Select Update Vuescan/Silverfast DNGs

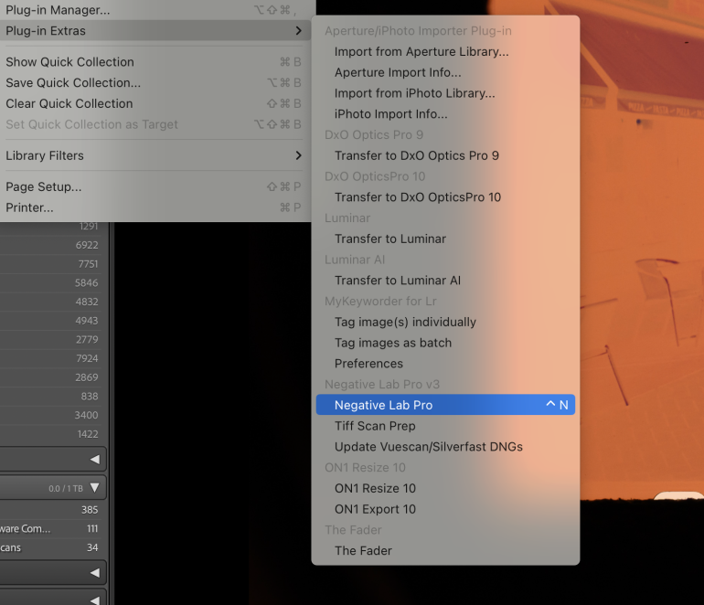[x=445, y=447]
